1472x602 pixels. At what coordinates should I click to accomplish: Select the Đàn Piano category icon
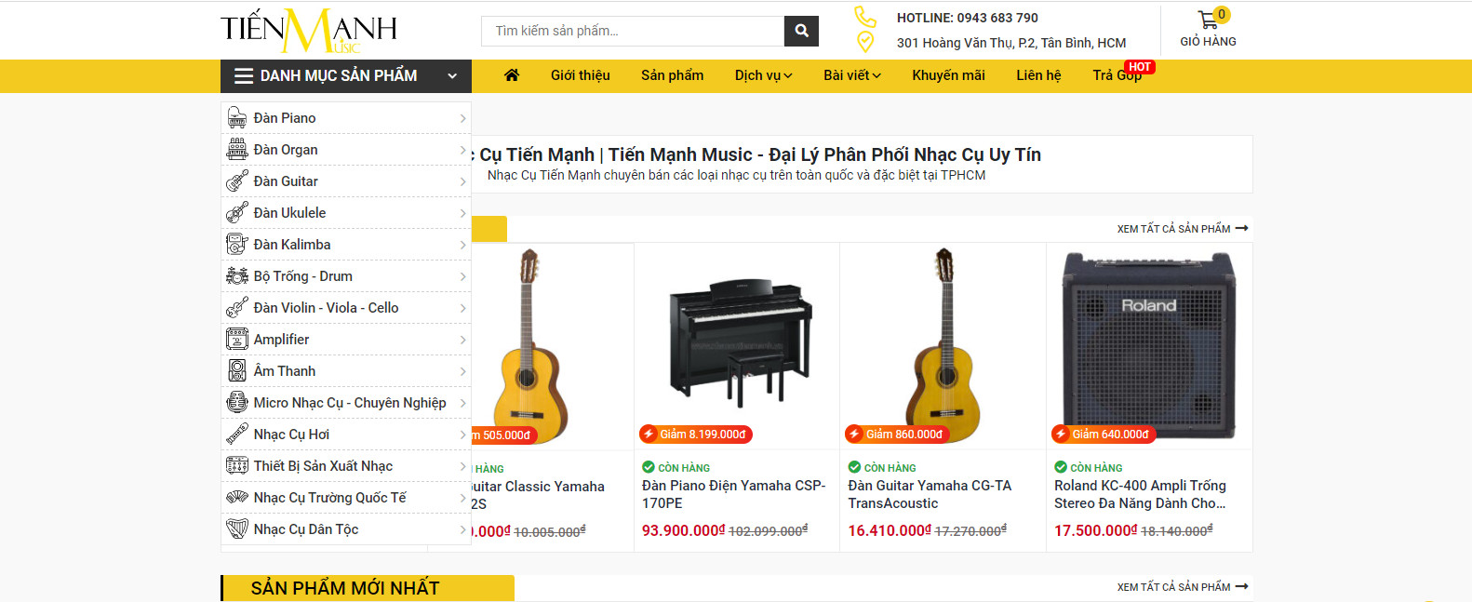[237, 118]
